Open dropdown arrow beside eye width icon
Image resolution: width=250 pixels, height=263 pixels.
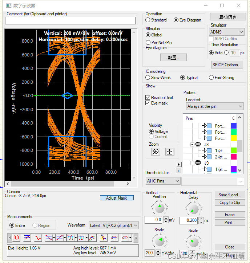click(130, 238)
